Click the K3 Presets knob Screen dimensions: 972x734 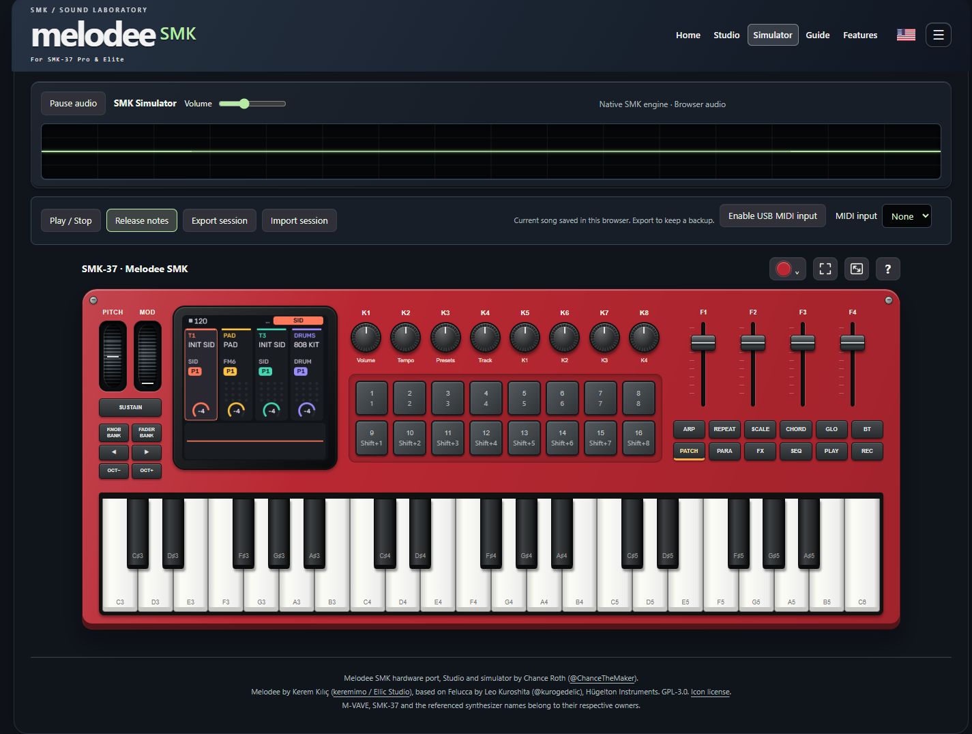pyautogui.click(x=445, y=338)
